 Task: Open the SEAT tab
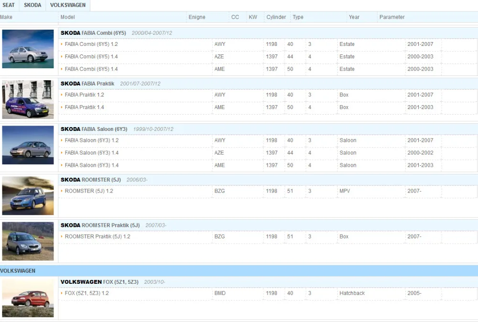coord(9,5)
